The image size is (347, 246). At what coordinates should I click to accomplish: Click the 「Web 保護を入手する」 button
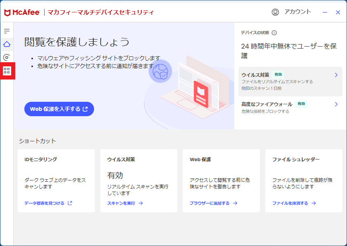(x=59, y=109)
